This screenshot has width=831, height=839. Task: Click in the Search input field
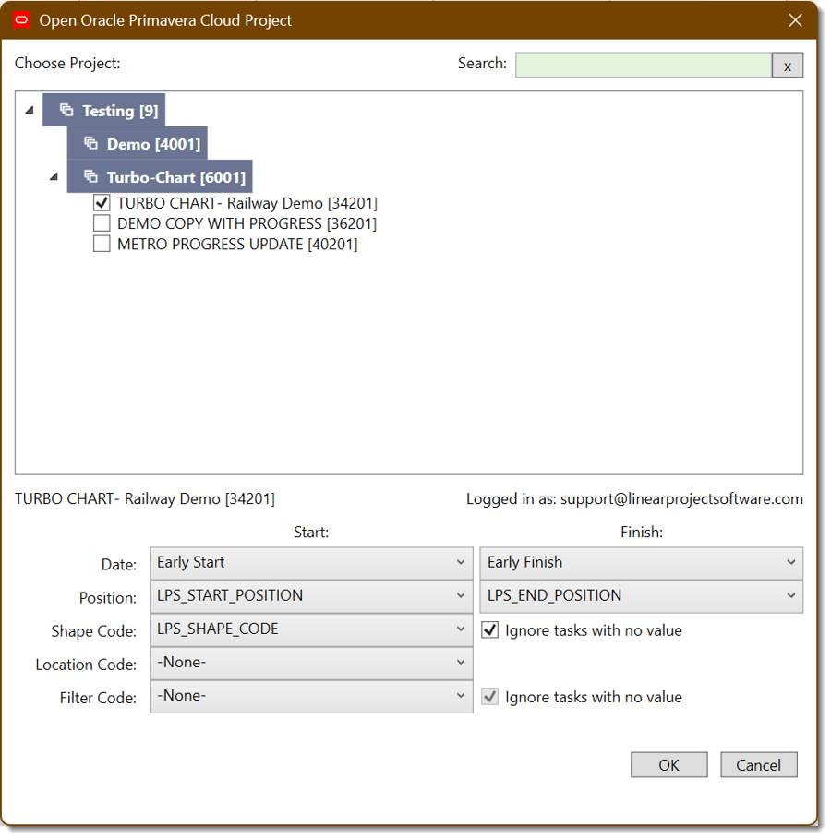[644, 66]
